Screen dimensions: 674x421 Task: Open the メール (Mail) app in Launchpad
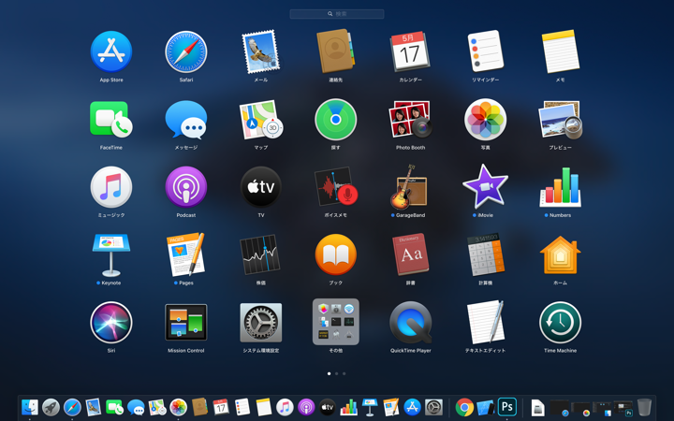[x=261, y=52]
